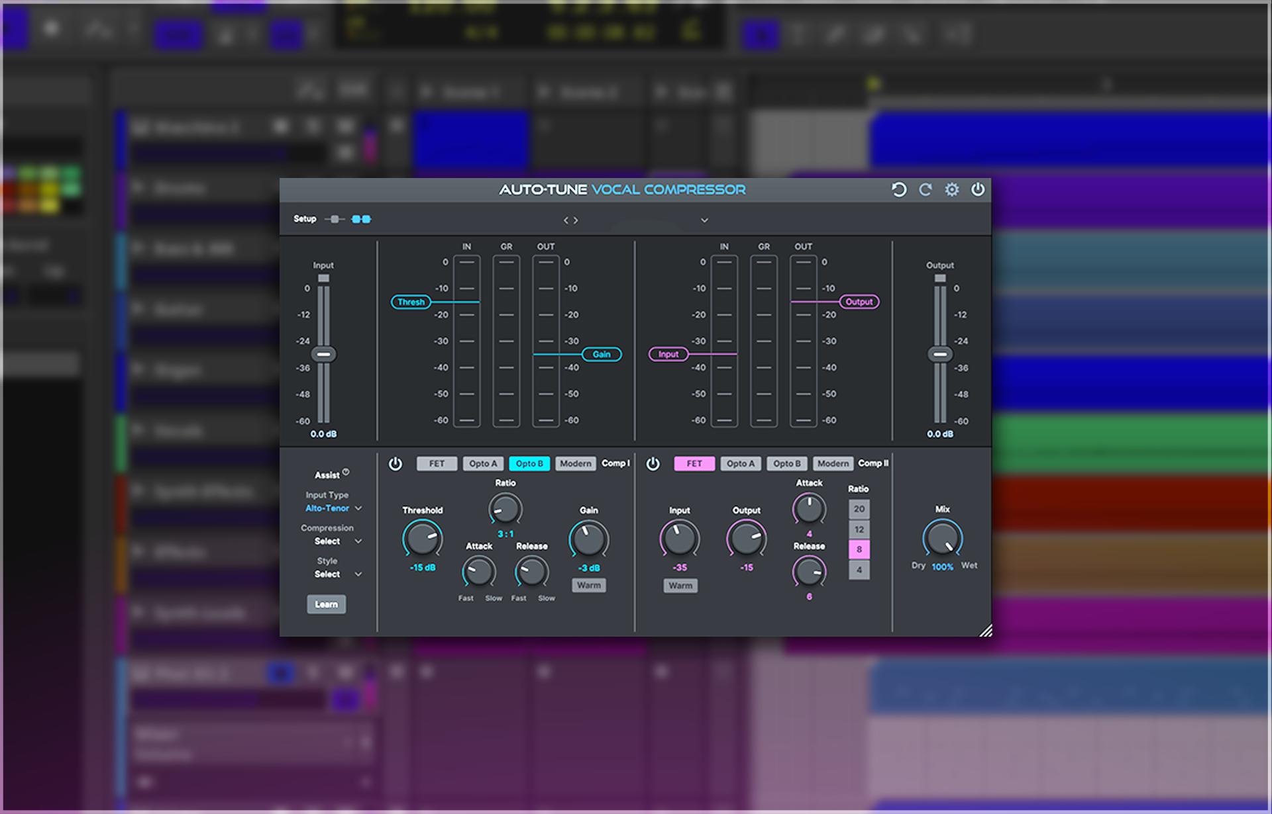
Task: Select Opto A mode for Comp II
Action: [741, 464]
